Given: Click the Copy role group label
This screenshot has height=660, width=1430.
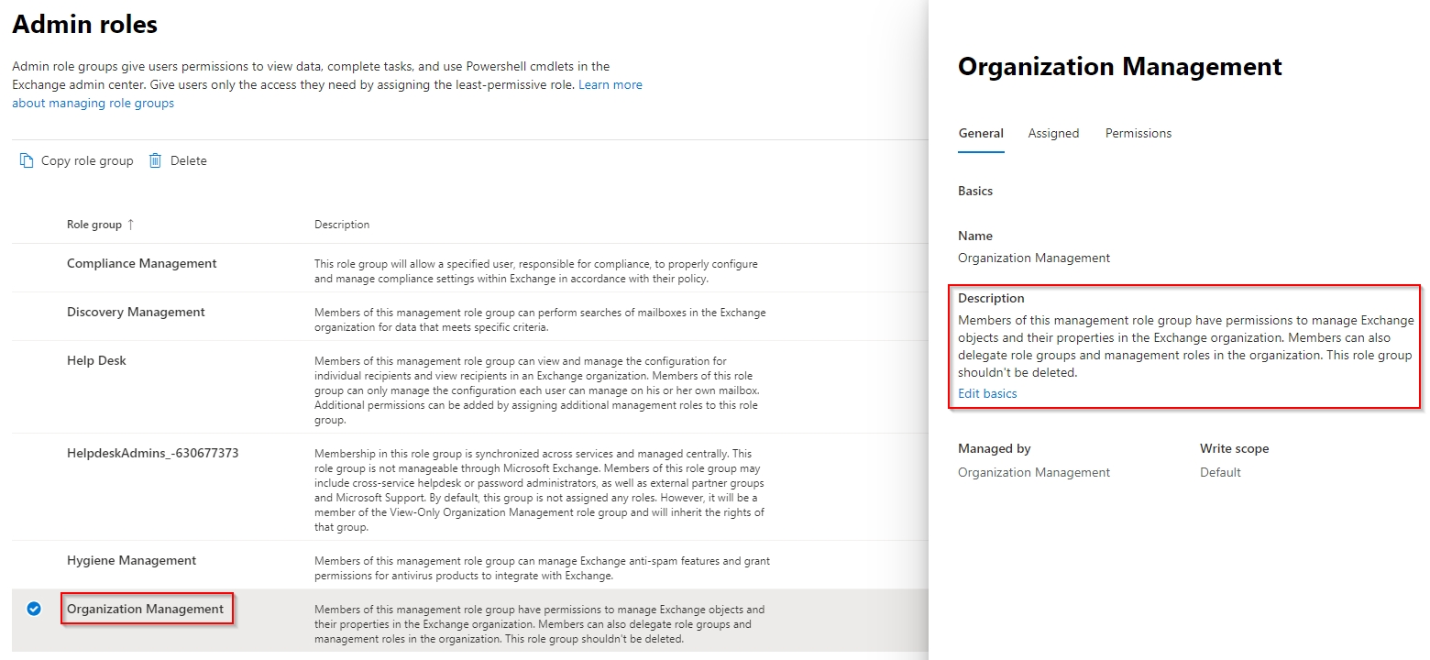Looking at the screenshot, I should point(87,161).
